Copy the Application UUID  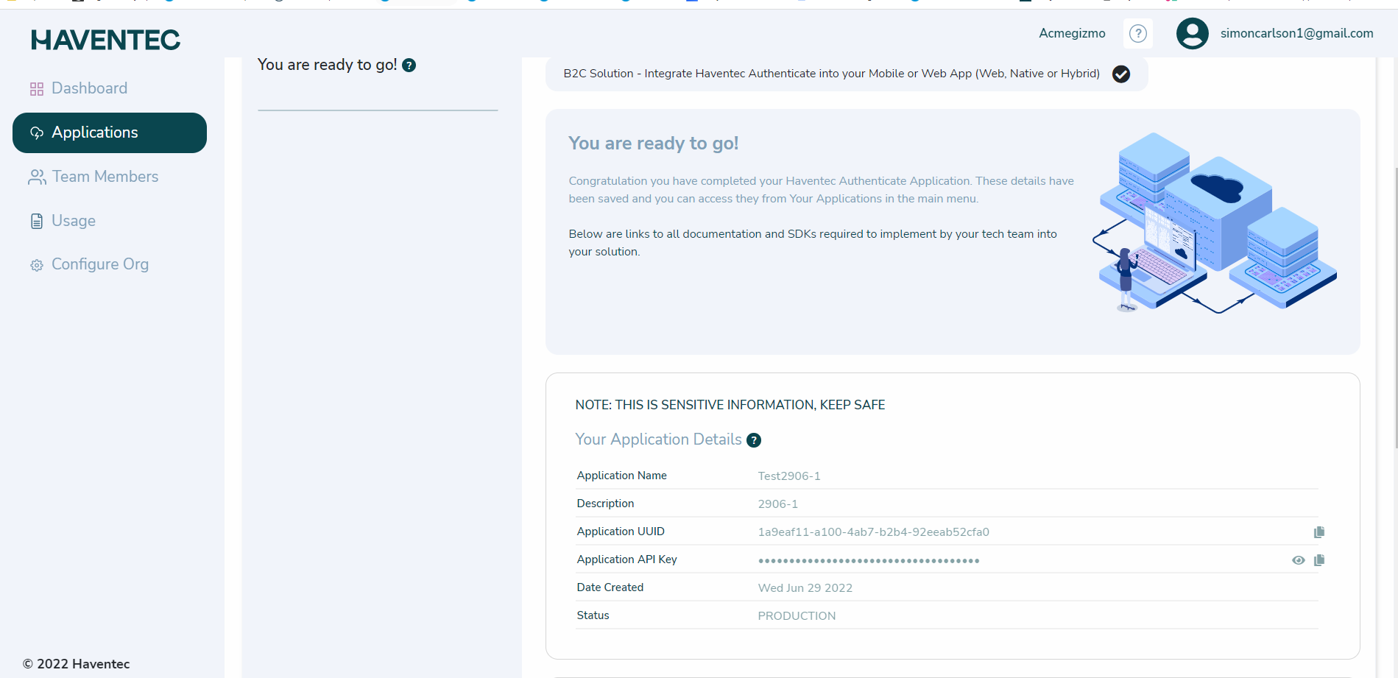[1319, 532]
